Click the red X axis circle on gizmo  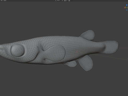125,8
